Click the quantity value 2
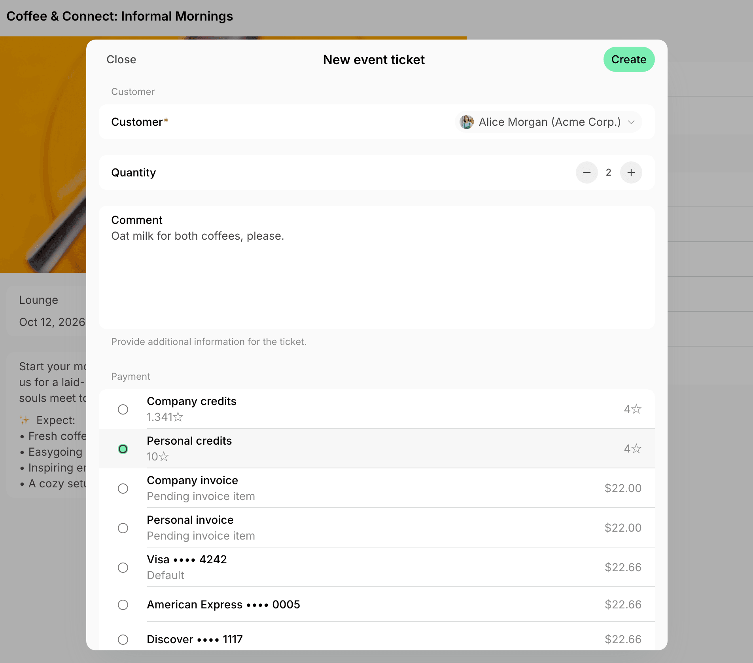 coord(609,172)
